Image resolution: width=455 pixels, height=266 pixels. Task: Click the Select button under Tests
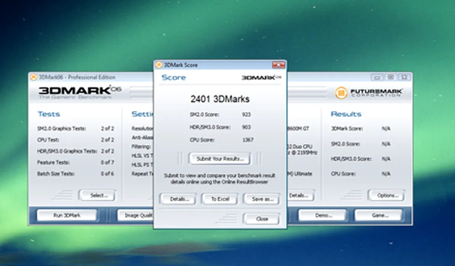pos(98,195)
